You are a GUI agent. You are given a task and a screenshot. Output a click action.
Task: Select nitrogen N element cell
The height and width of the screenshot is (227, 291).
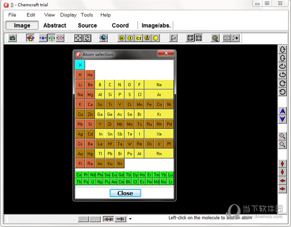pos(119,85)
